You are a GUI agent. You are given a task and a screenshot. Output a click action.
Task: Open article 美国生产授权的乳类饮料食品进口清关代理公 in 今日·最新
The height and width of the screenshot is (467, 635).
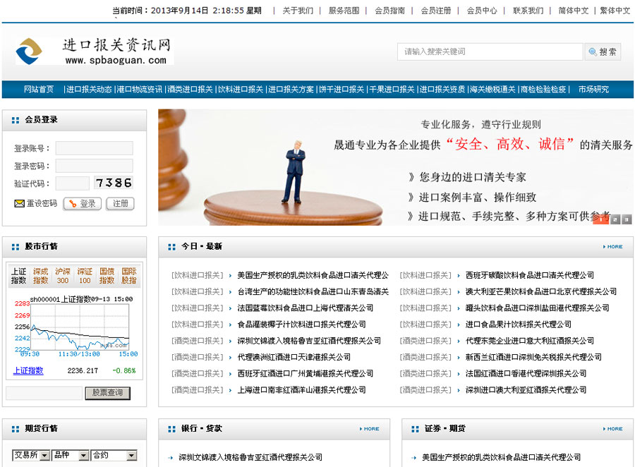point(313,275)
